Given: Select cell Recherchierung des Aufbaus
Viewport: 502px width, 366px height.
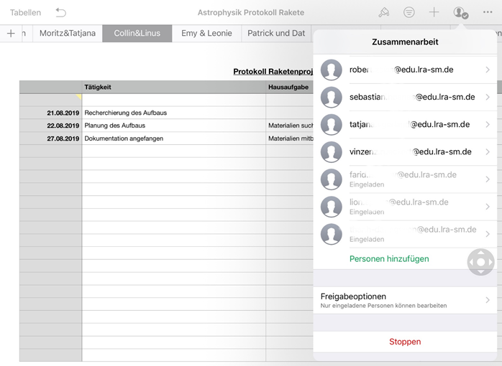Looking at the screenshot, I should coord(173,113).
